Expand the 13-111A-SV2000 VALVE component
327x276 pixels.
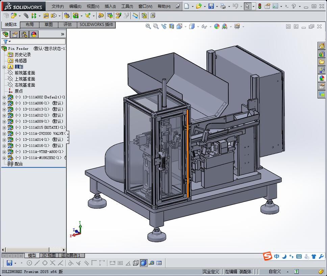click(4, 134)
